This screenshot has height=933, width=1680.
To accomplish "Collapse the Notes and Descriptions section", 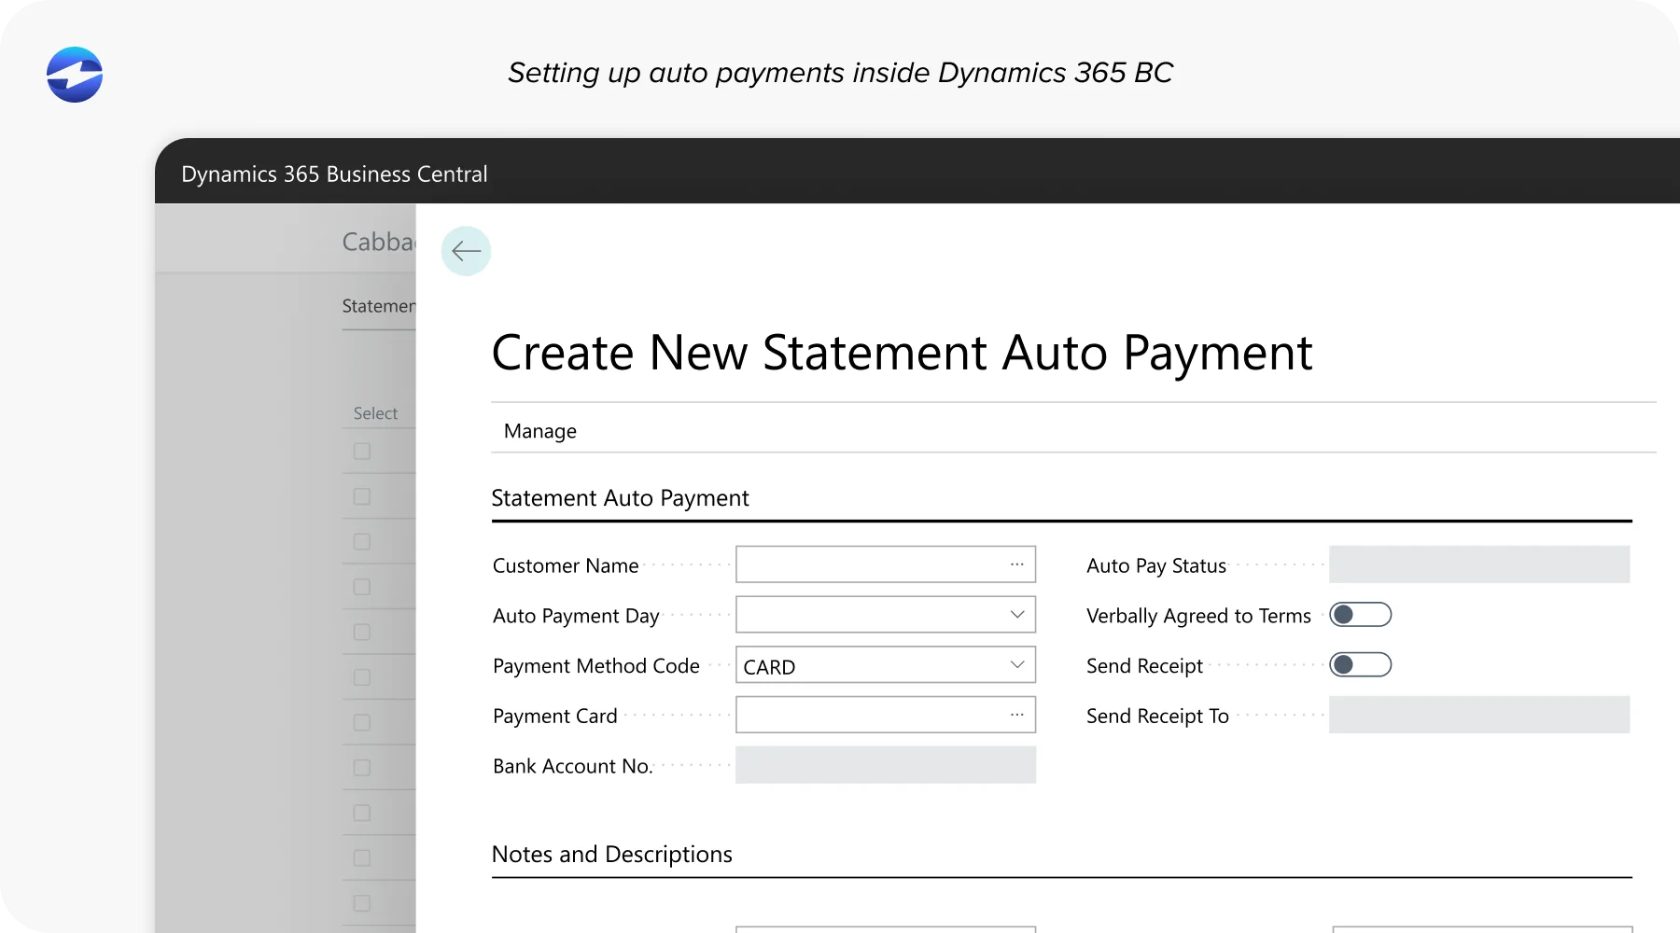I will tap(611, 855).
